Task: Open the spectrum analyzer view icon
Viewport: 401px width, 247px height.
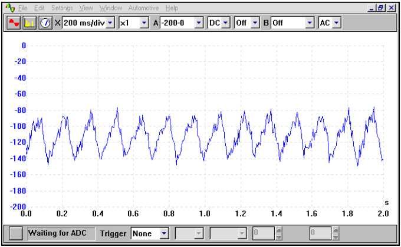Action: click(29, 23)
